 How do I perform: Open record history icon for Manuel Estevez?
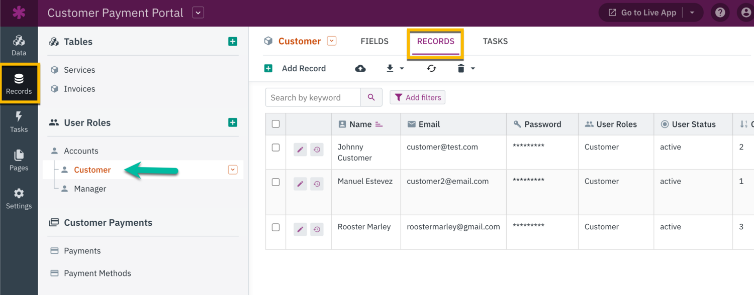coord(317,184)
